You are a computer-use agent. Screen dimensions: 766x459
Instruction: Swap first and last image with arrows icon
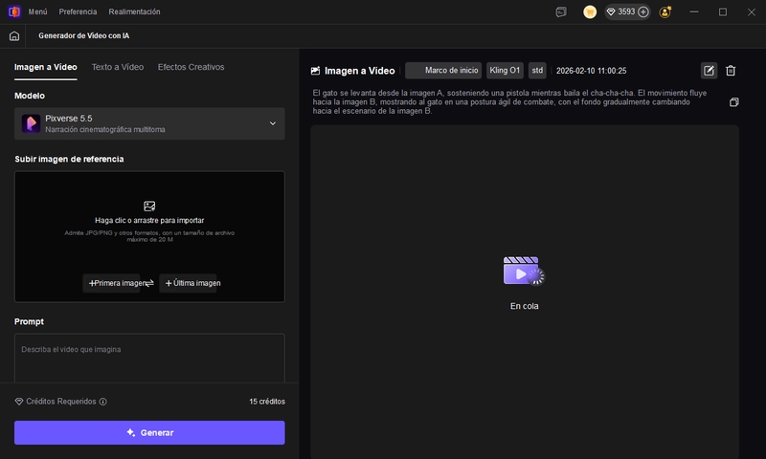tap(149, 283)
